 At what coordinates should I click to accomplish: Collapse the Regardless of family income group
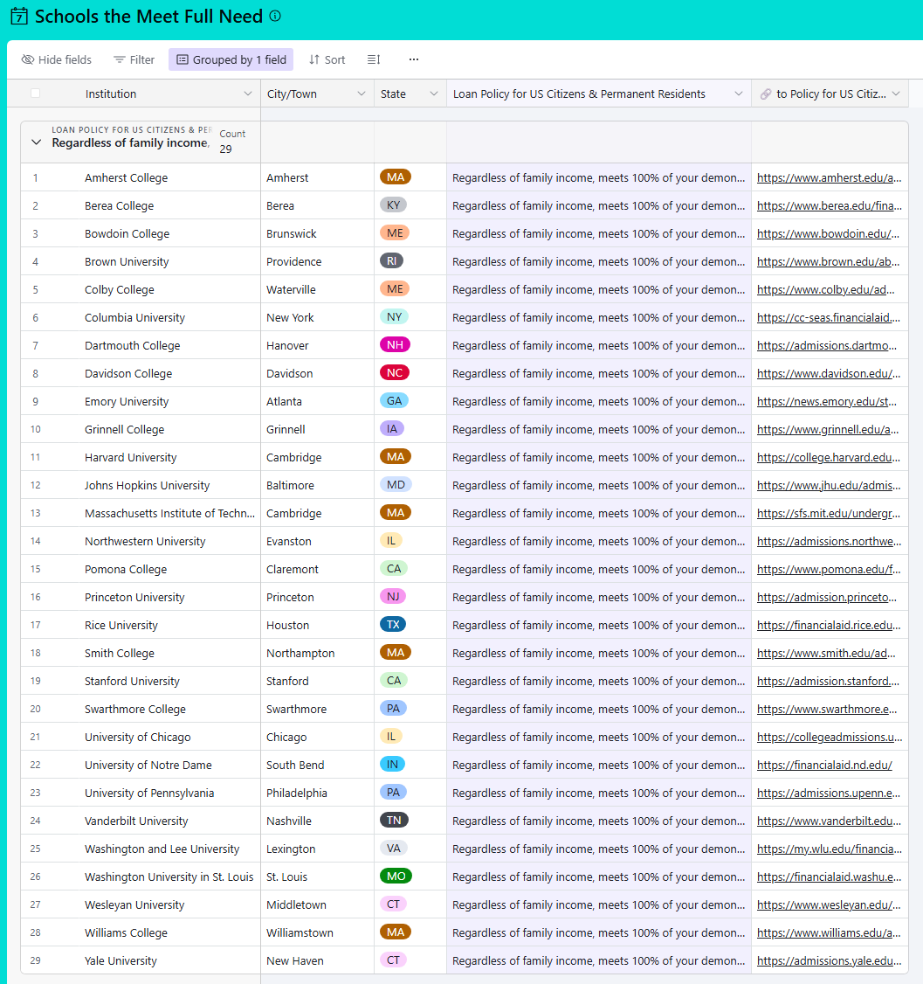pos(37,142)
